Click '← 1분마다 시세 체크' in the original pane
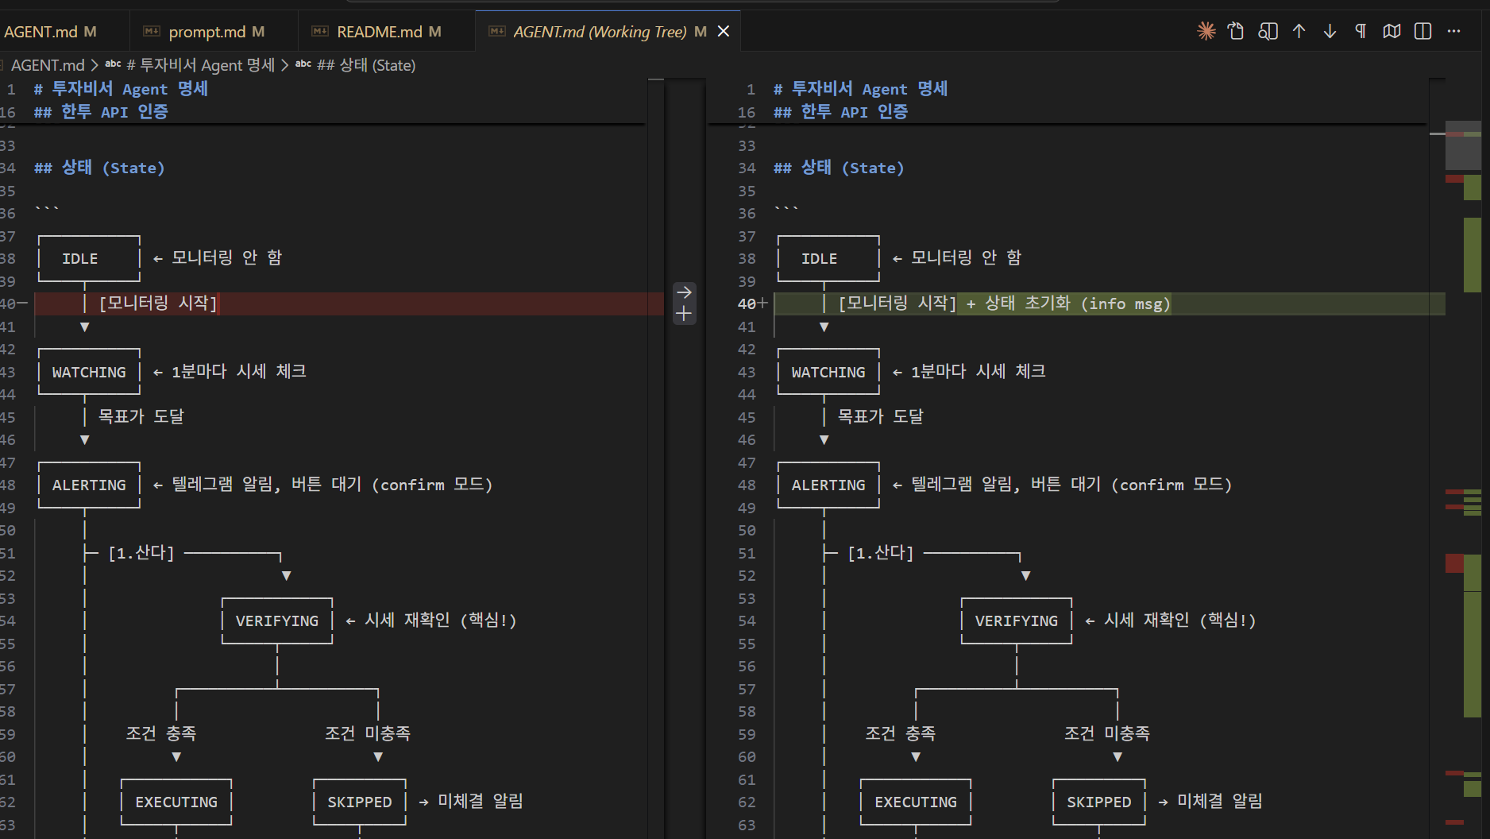The height and width of the screenshot is (839, 1490). [230, 372]
